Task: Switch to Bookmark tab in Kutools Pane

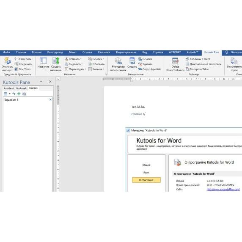Action: point(22,88)
